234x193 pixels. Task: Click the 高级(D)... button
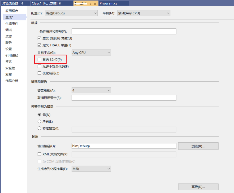(x=198, y=187)
